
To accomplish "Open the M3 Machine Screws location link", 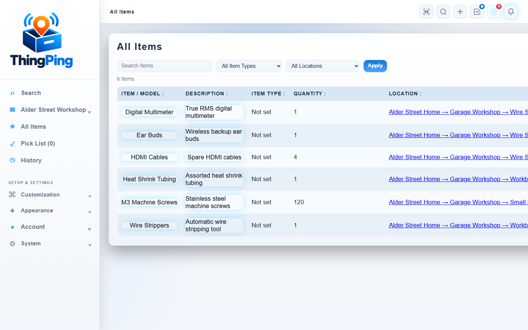I will 458,202.
